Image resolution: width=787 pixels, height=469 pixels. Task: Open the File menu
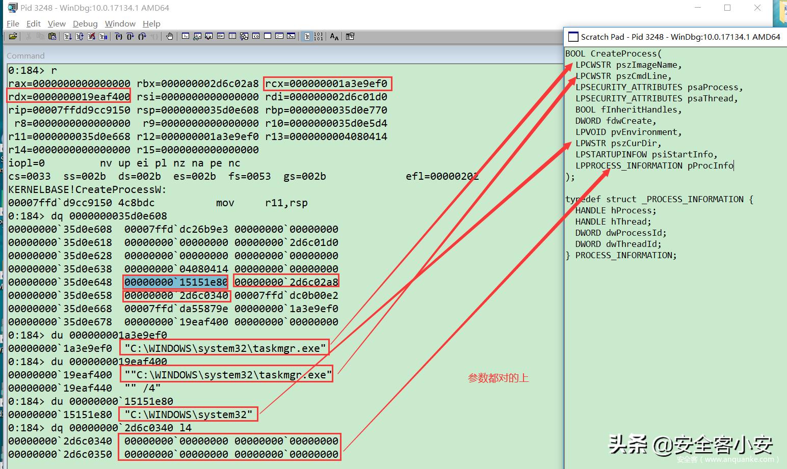[x=13, y=23]
